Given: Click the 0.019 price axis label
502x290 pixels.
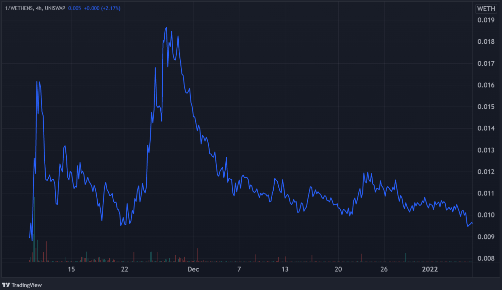Looking at the screenshot, I should [x=486, y=20].
